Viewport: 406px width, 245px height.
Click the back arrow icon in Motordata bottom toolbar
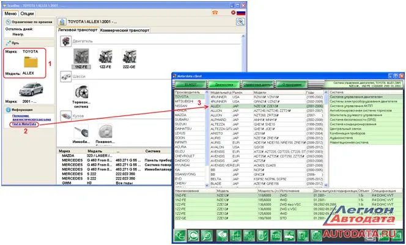click(x=180, y=235)
